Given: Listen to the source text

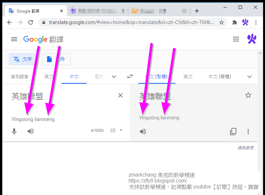Looking at the screenshot, I should pos(31,131).
